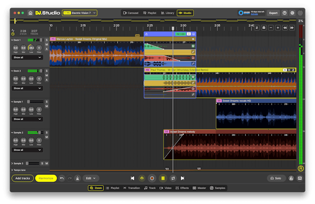Click the Activate trial link

pos(254,14)
